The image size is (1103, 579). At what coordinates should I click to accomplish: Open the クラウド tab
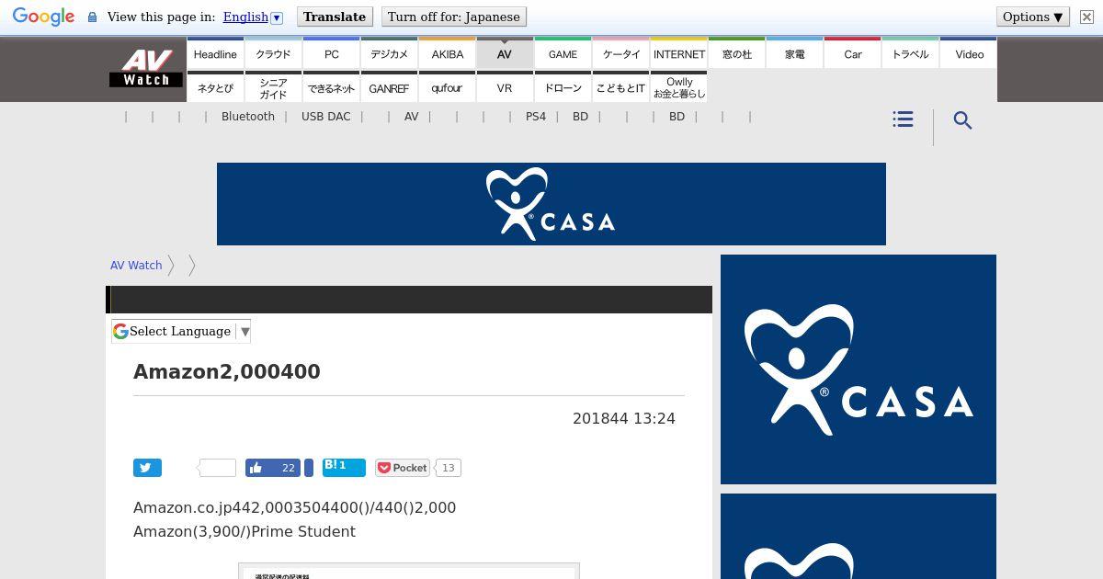[x=273, y=53]
